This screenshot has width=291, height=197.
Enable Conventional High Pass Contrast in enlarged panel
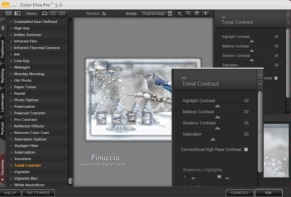pyautogui.click(x=246, y=149)
